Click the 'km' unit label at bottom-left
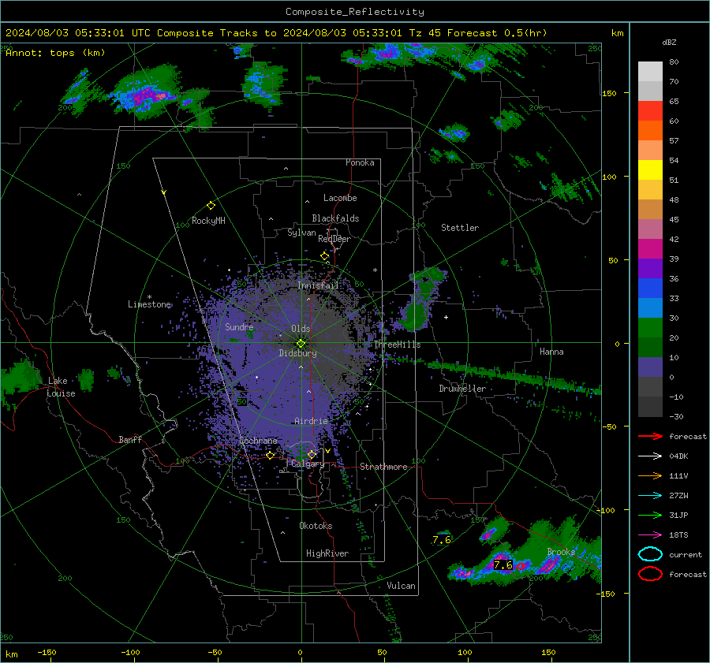 click(x=11, y=654)
